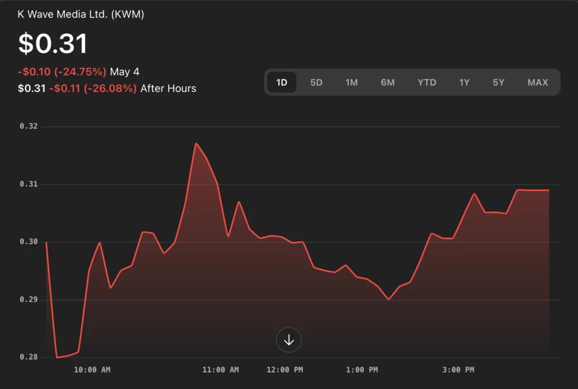
Task: Click the 10:00 AM axis label
Action: (x=92, y=370)
